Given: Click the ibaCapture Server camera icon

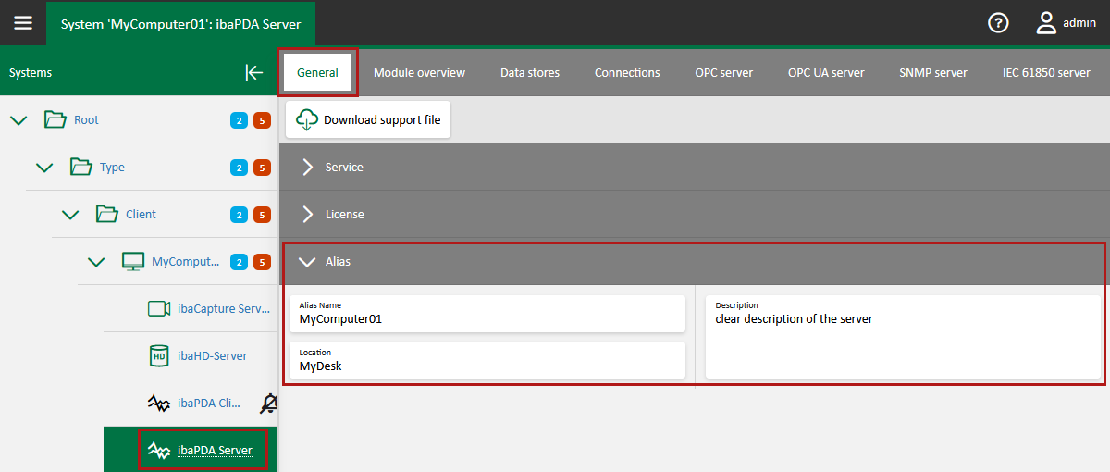Looking at the screenshot, I should (159, 308).
